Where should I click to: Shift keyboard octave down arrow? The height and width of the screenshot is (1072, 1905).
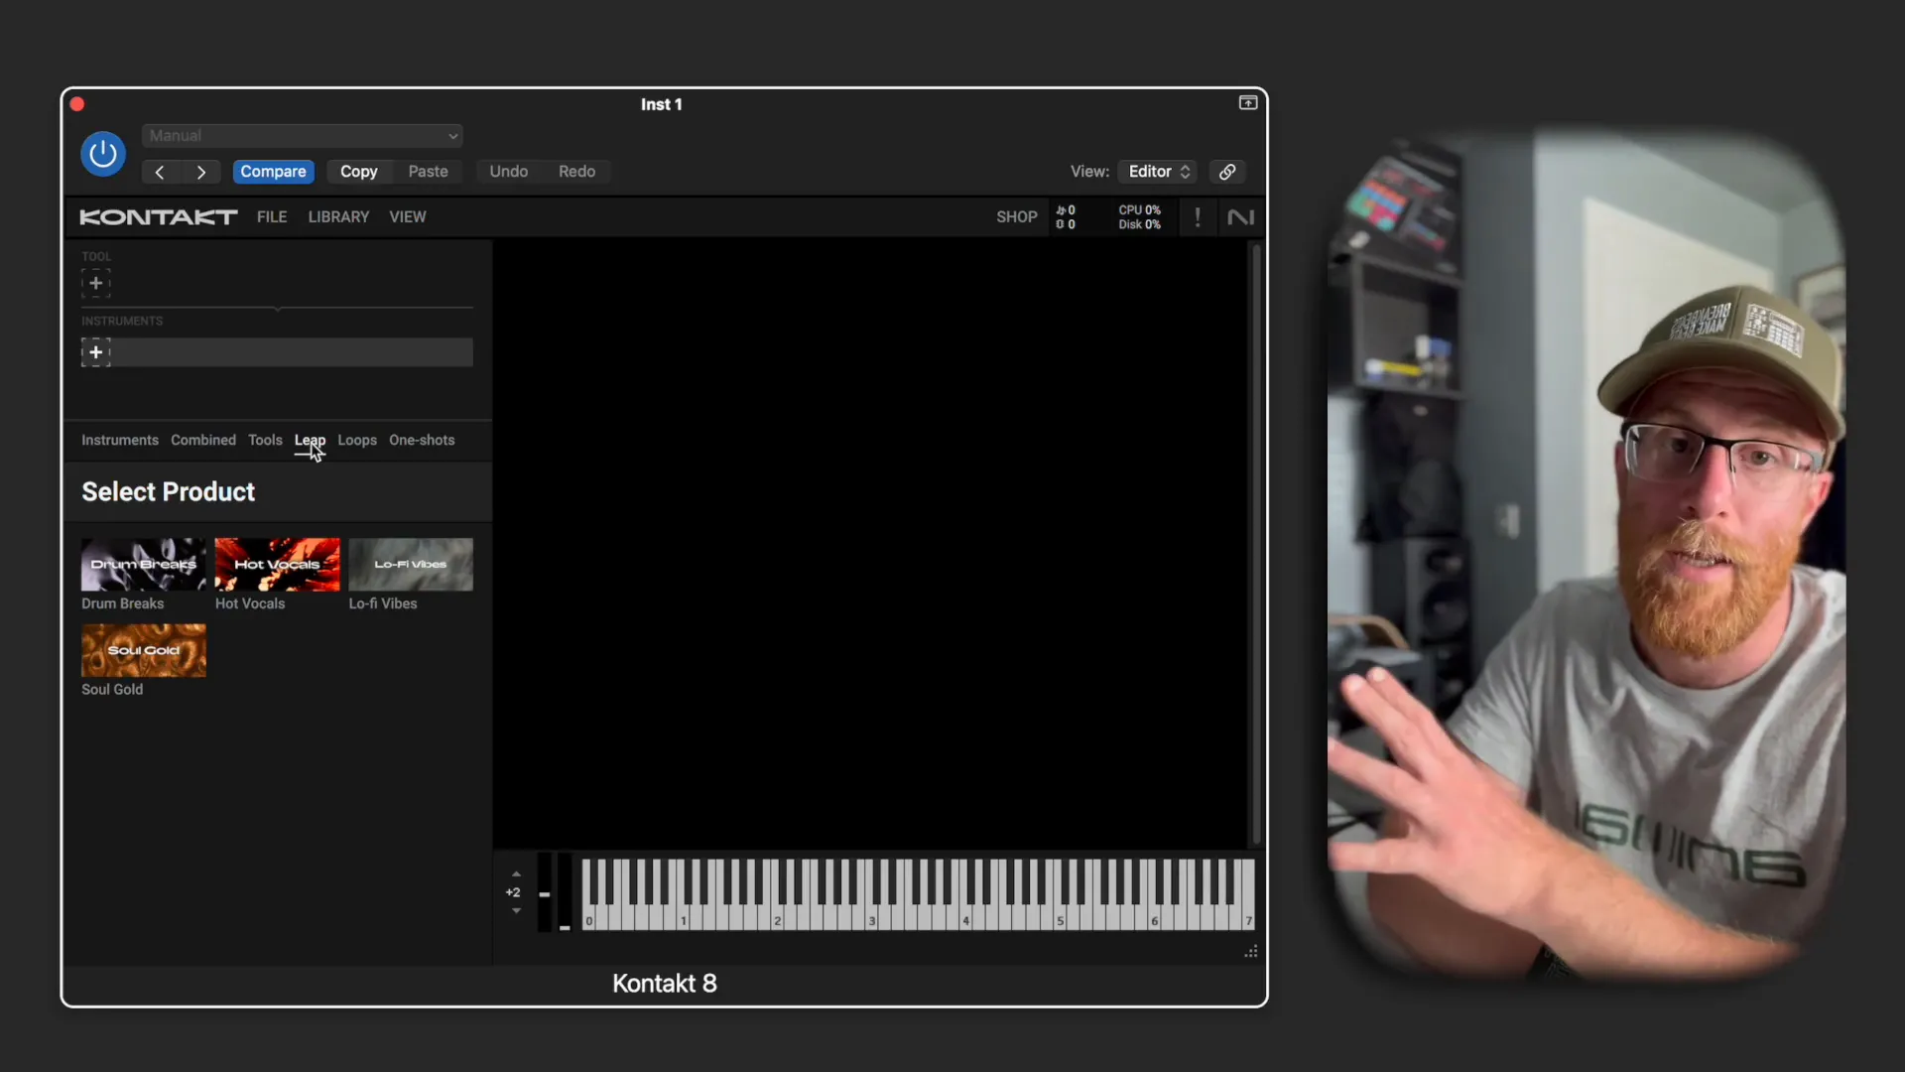(x=516, y=911)
